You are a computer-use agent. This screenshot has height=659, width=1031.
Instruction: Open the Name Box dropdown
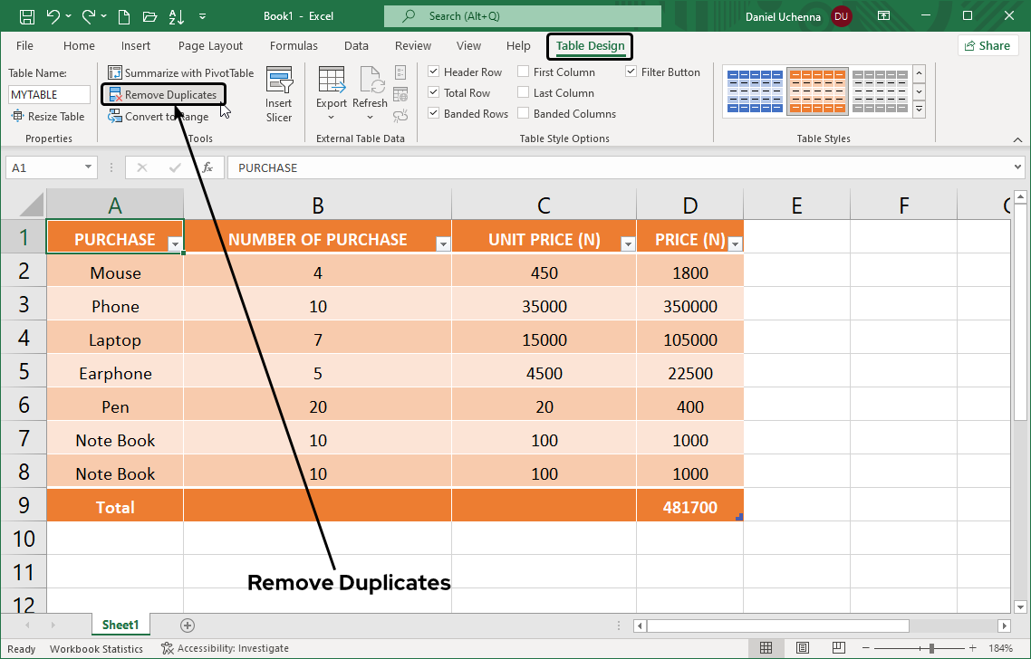pos(88,167)
